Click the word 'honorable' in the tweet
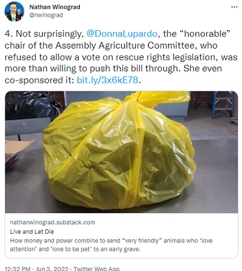Screen dimensions: 242x271 coord(205,34)
